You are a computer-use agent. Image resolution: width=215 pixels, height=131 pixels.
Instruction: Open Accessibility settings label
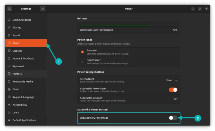click(20, 105)
